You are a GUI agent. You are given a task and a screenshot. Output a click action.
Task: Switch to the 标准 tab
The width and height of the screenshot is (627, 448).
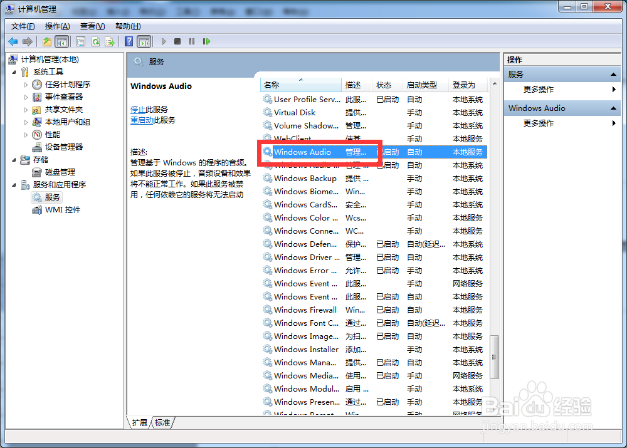[162, 423]
